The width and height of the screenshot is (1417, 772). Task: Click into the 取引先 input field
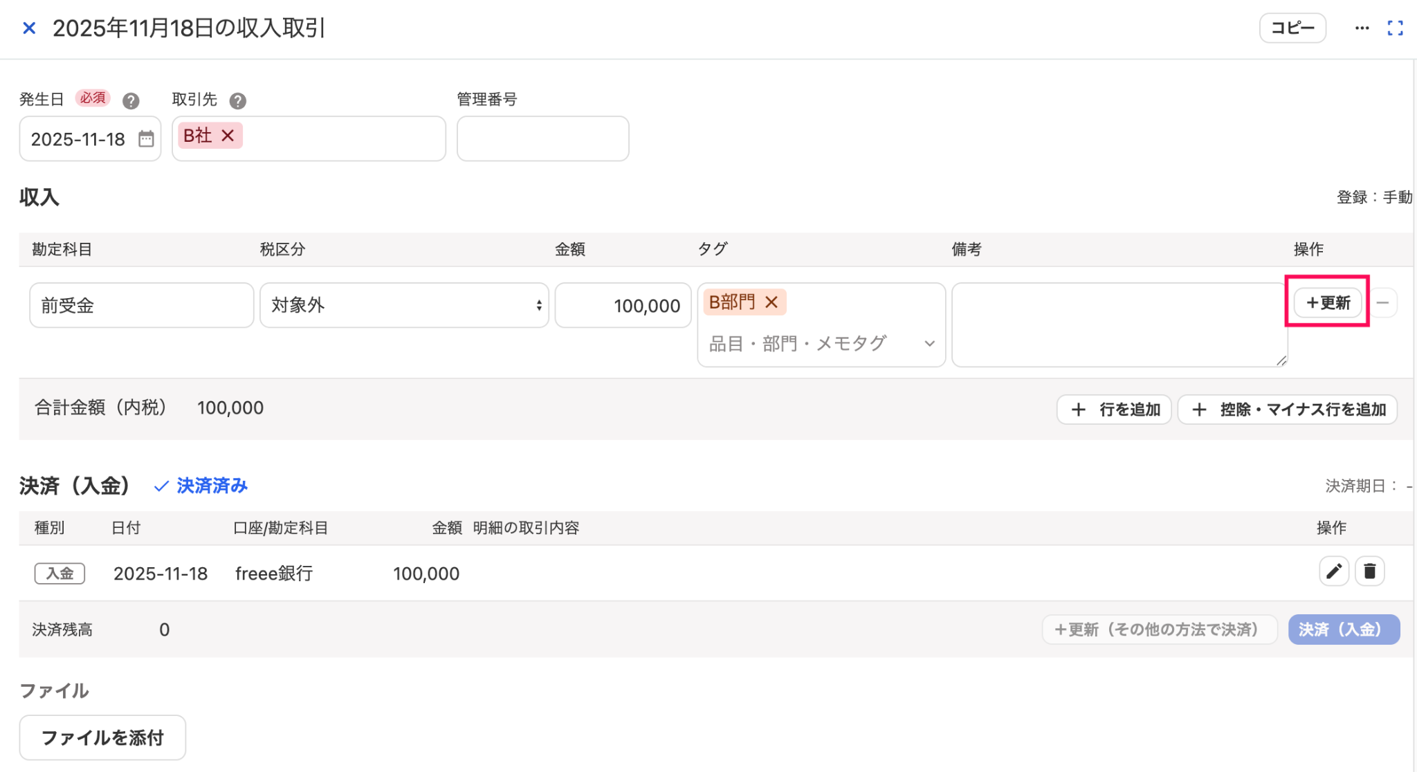pos(309,139)
